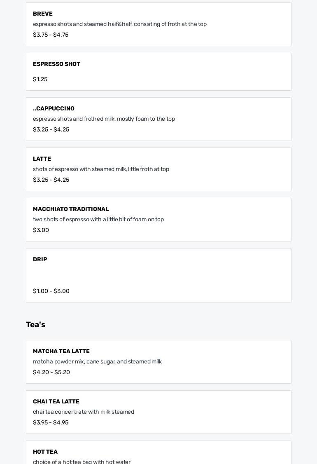Viewport: 317px width, 464px height.
Task: Click the Espresso Shot $1.25 price
Action: coord(40,79)
